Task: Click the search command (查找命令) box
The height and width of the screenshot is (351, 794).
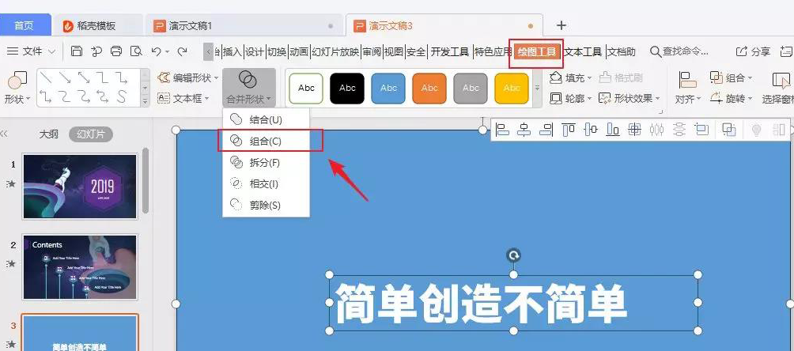Action: (x=679, y=51)
